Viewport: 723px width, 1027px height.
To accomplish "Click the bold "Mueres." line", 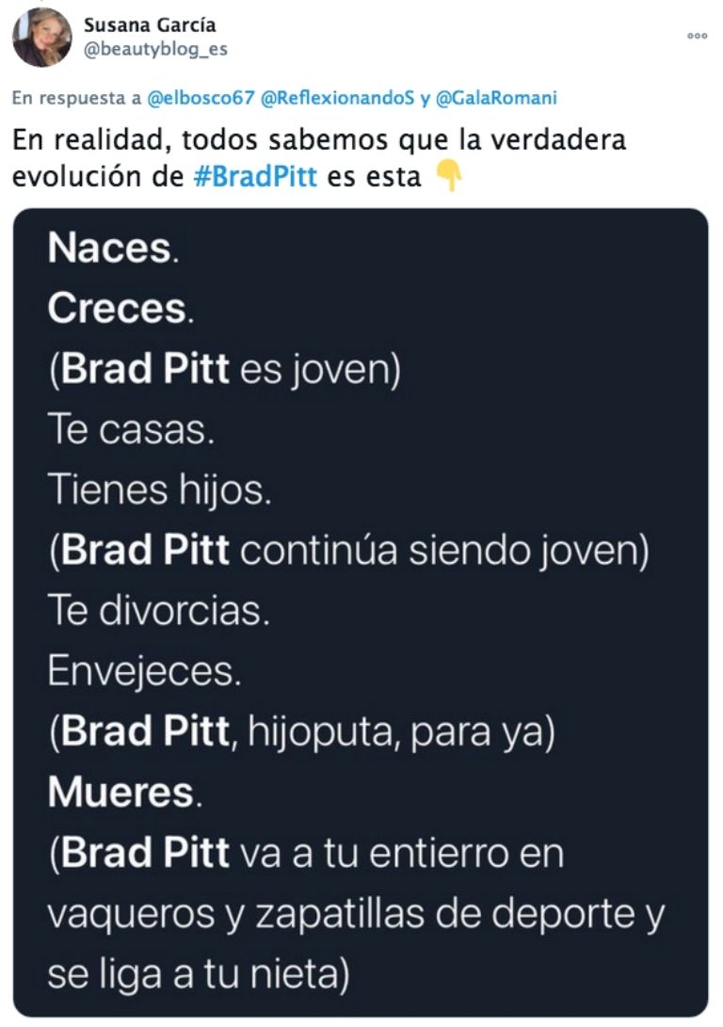I will 124,793.
